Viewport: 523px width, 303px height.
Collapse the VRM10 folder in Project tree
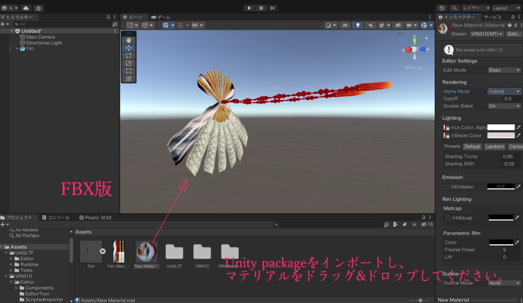coord(6,276)
